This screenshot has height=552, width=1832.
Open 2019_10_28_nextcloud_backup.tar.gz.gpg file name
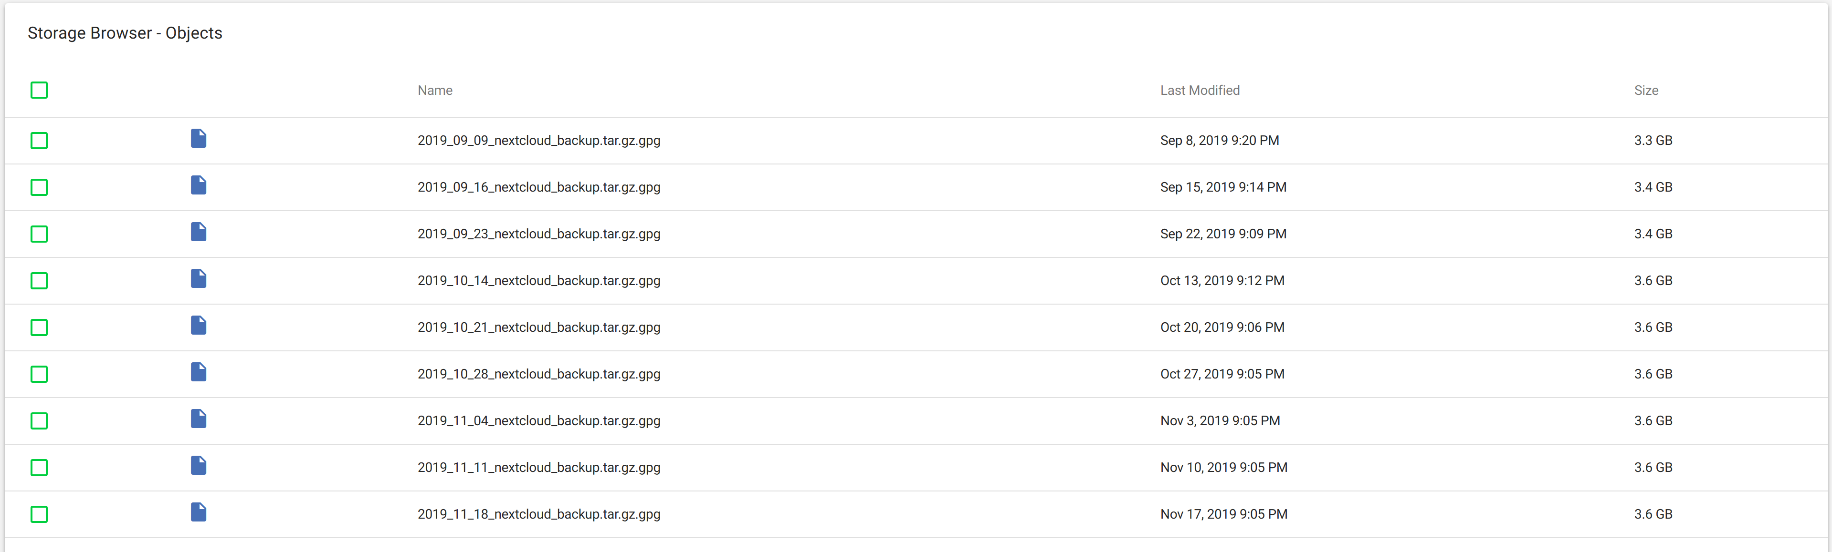(539, 374)
